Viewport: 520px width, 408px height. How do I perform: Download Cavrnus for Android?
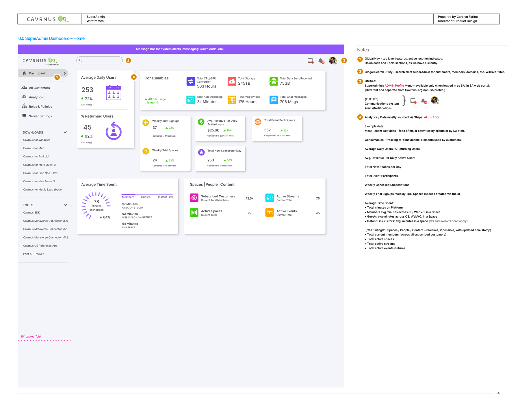(36, 156)
